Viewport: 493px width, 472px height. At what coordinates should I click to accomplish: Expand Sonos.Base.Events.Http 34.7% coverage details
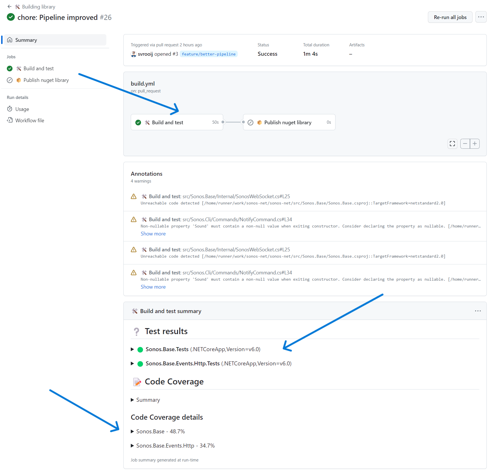click(x=132, y=446)
